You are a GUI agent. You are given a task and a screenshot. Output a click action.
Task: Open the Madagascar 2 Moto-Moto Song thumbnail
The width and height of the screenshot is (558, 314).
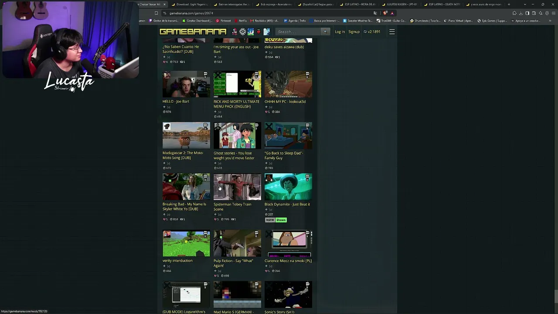[186, 136]
